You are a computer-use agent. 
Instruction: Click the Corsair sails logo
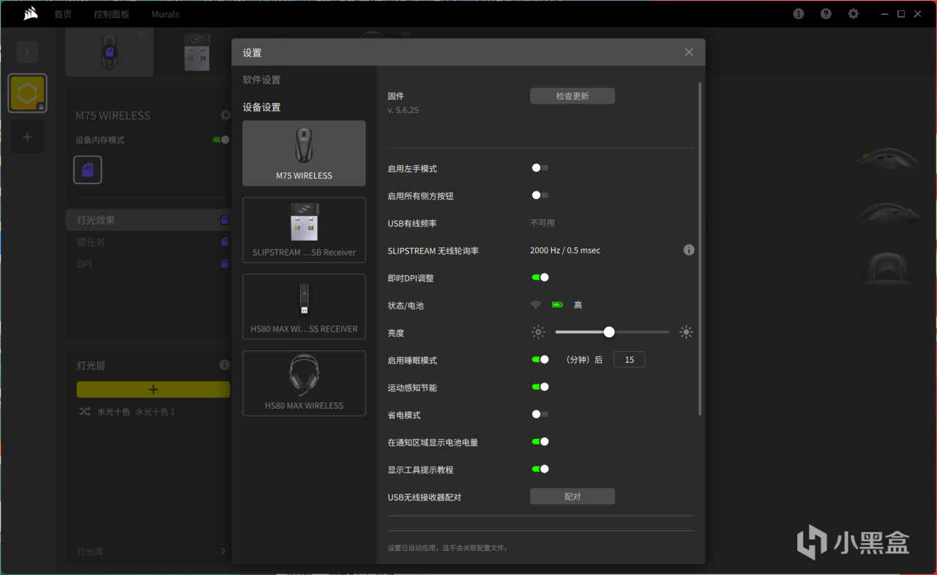coord(30,14)
